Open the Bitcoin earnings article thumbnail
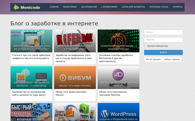195x121 pixels. pyautogui.click(x=119, y=41)
